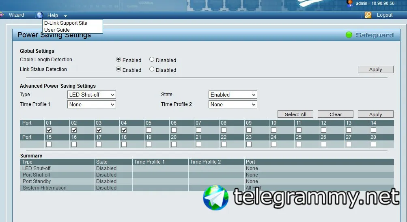Check port 10 checkbox
Screen dimensions: 407x222
pyautogui.click(x=273, y=130)
